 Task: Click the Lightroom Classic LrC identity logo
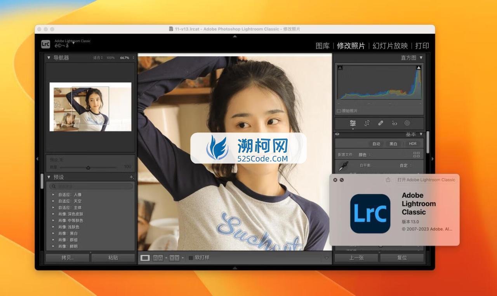pyautogui.click(x=45, y=44)
